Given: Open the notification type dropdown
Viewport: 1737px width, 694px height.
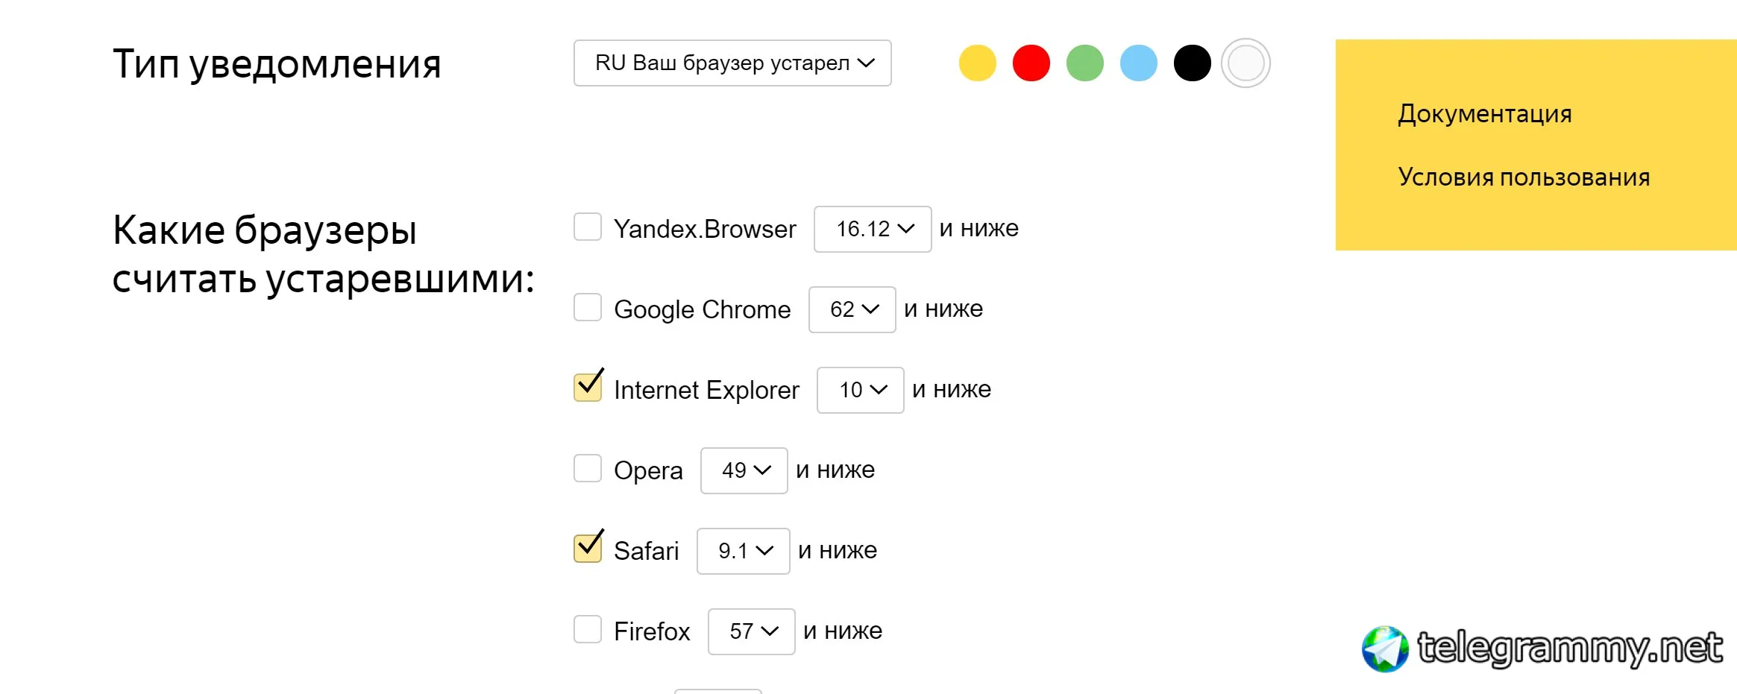Looking at the screenshot, I should pyautogui.click(x=732, y=63).
